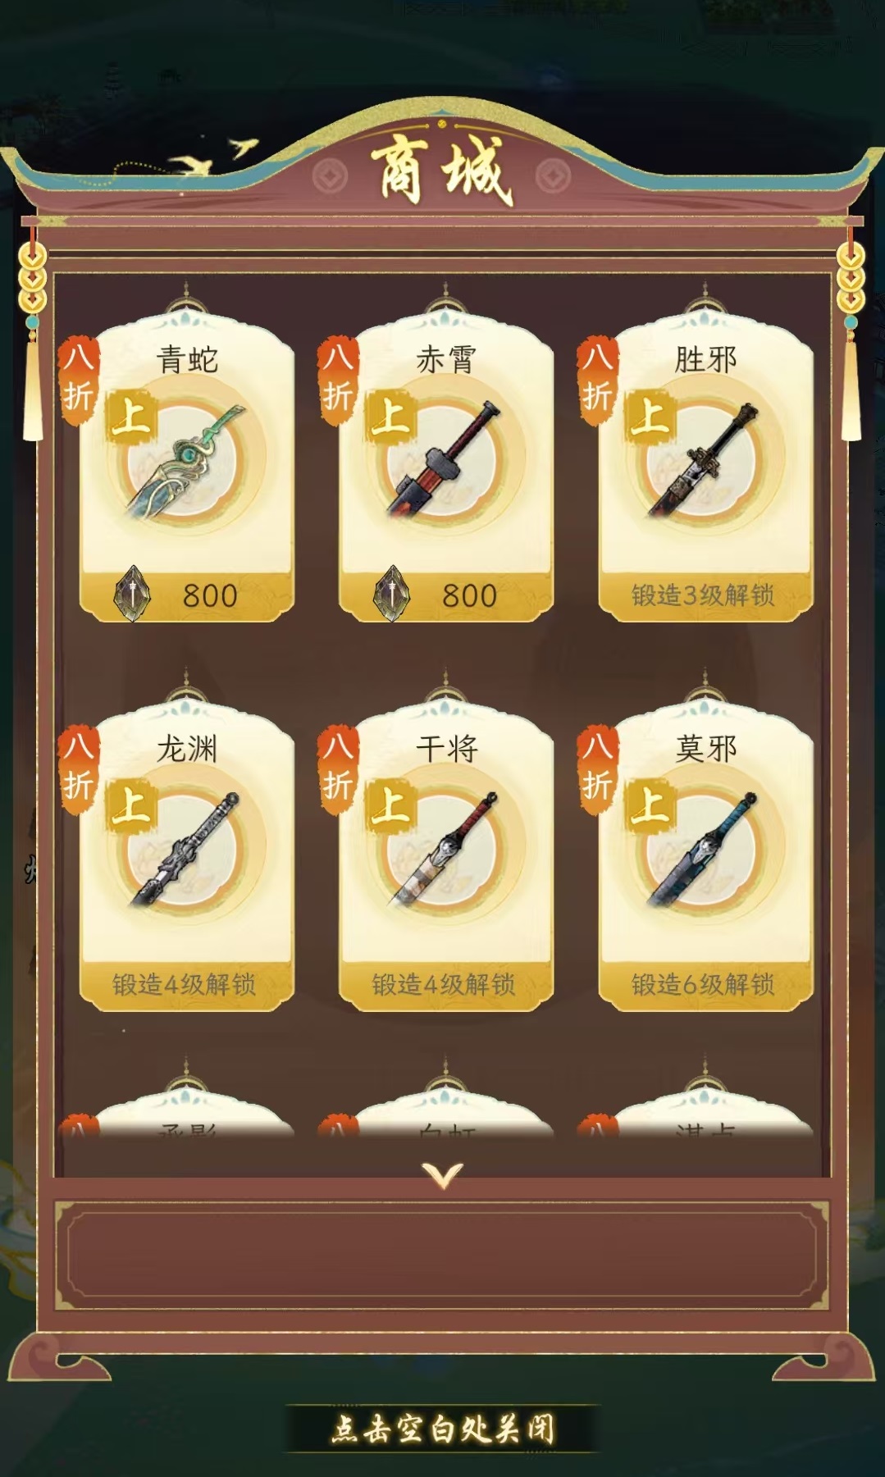Tap the 八折 discount badge on 青蛇
Screen dimensions: 885x1477
click(x=78, y=379)
